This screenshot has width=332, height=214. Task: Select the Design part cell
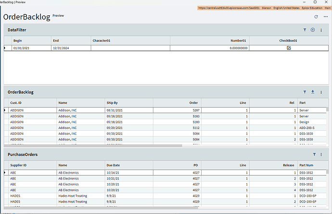pos(312,122)
